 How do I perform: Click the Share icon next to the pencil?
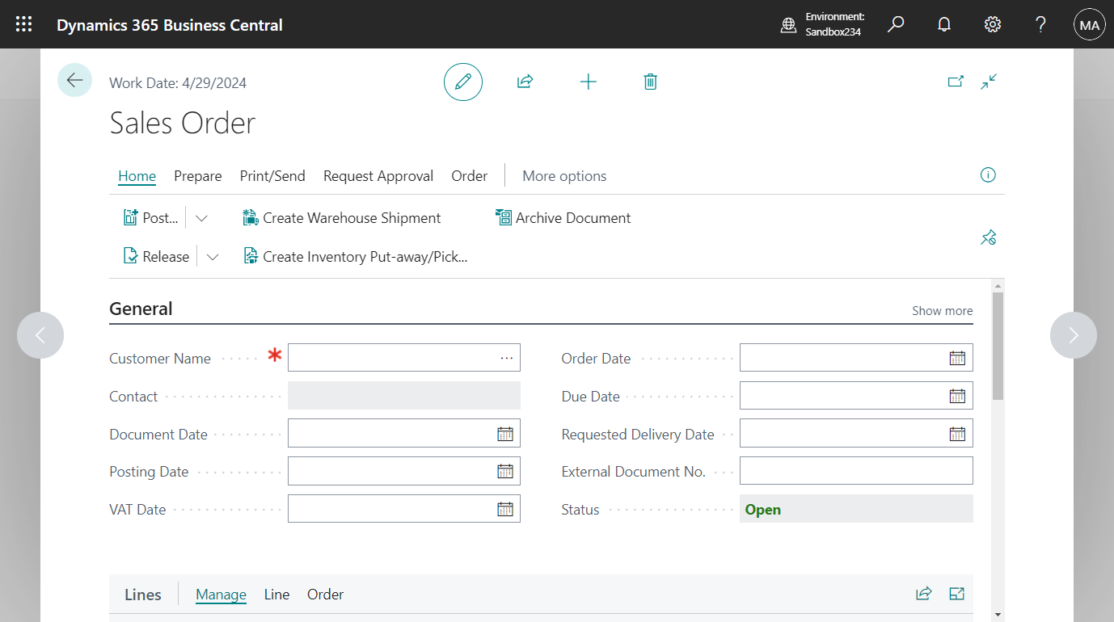525,82
